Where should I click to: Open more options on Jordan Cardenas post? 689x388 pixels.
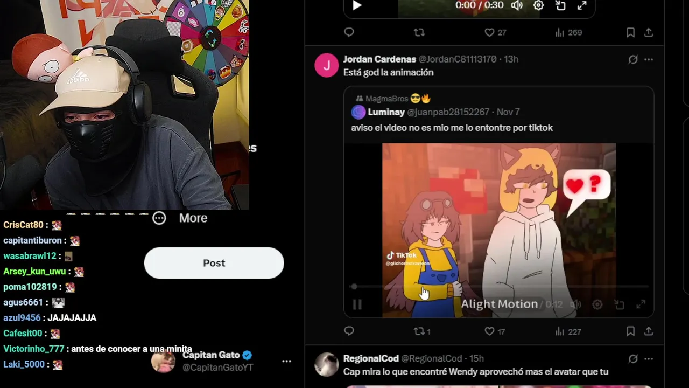[649, 59]
